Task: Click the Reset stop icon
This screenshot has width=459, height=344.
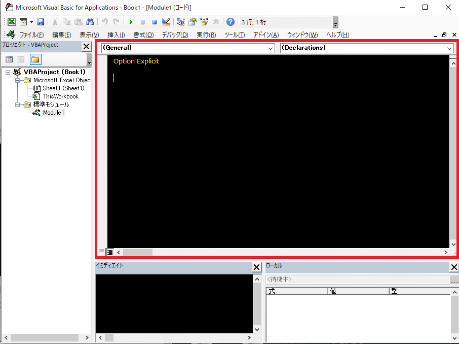Action: (155, 22)
